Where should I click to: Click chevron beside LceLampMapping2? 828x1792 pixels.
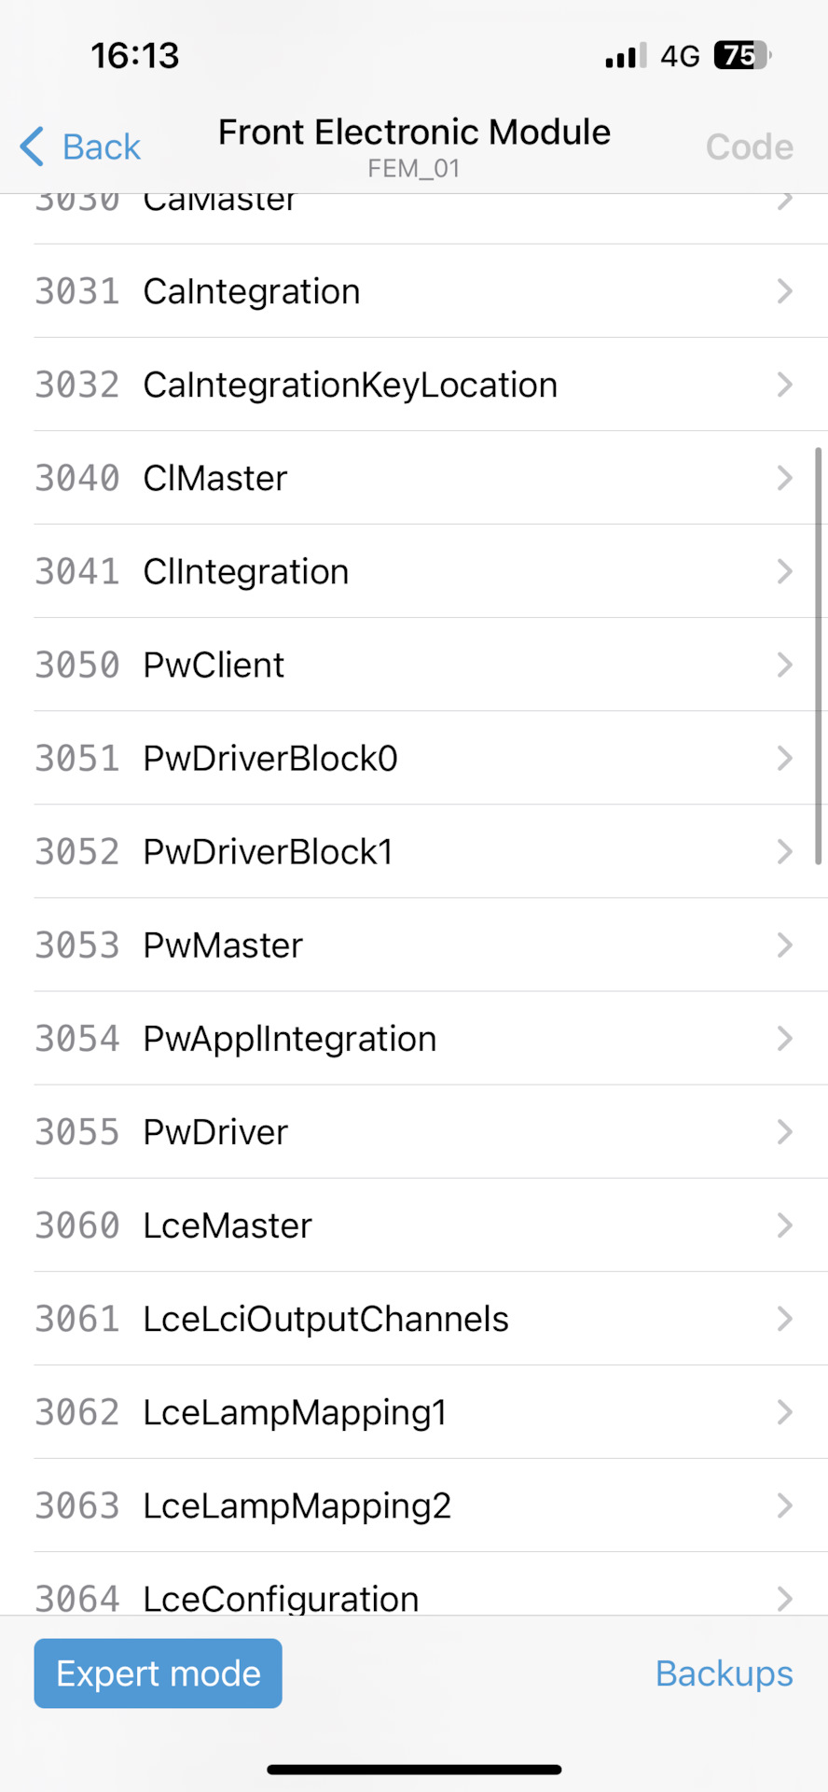pyautogui.click(x=784, y=1505)
